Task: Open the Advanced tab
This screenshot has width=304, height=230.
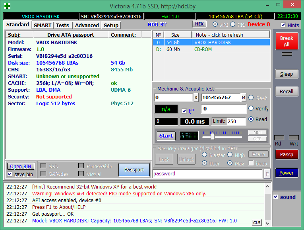Action: tap(87, 25)
